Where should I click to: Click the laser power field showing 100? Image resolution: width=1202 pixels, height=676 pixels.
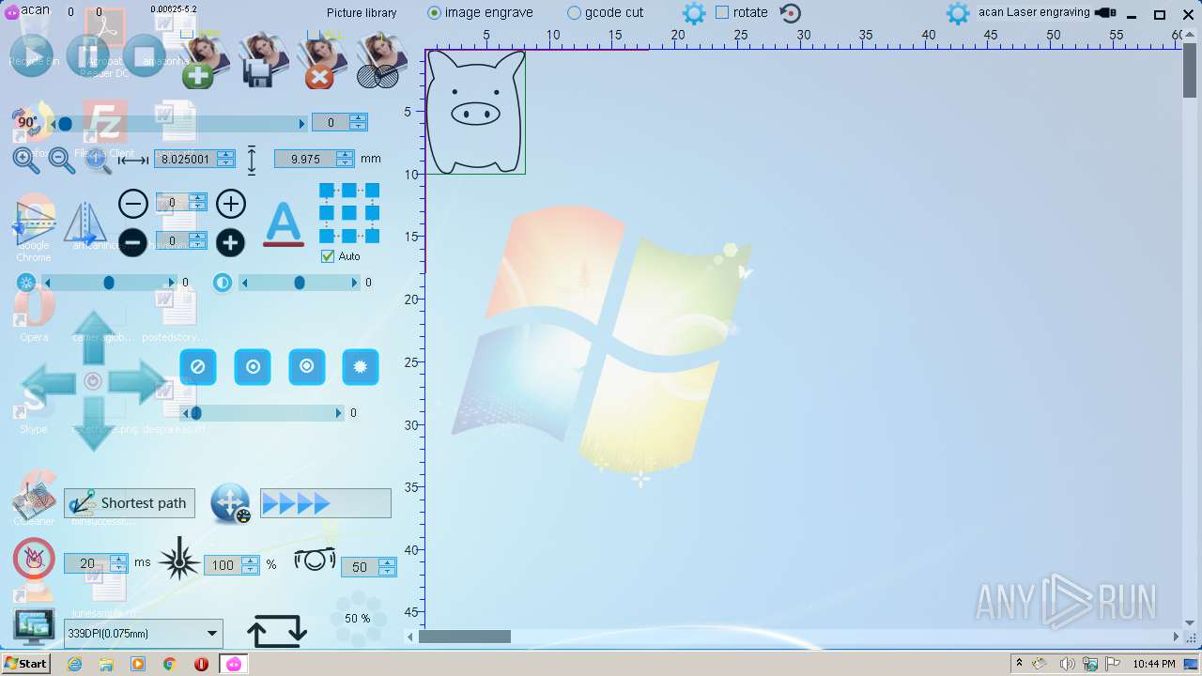pyautogui.click(x=223, y=565)
